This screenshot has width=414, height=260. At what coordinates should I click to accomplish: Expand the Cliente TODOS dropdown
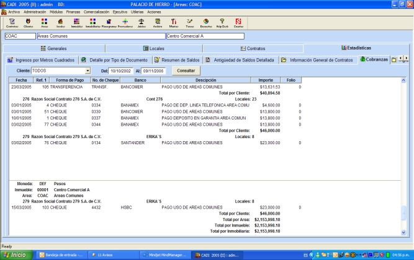[88, 71]
